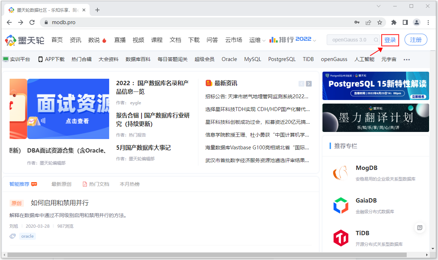
Task: Open news 海量数据库Vastbase G100亮相湖北省
Action: pyautogui.click(x=257, y=148)
